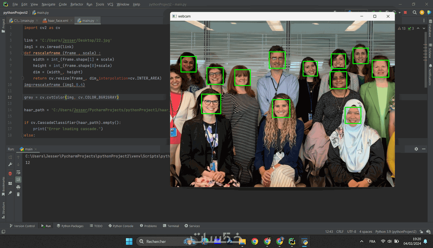Click the CRLF line separator selector
Viewport: 433px width, 248px height.
pyautogui.click(x=340, y=231)
